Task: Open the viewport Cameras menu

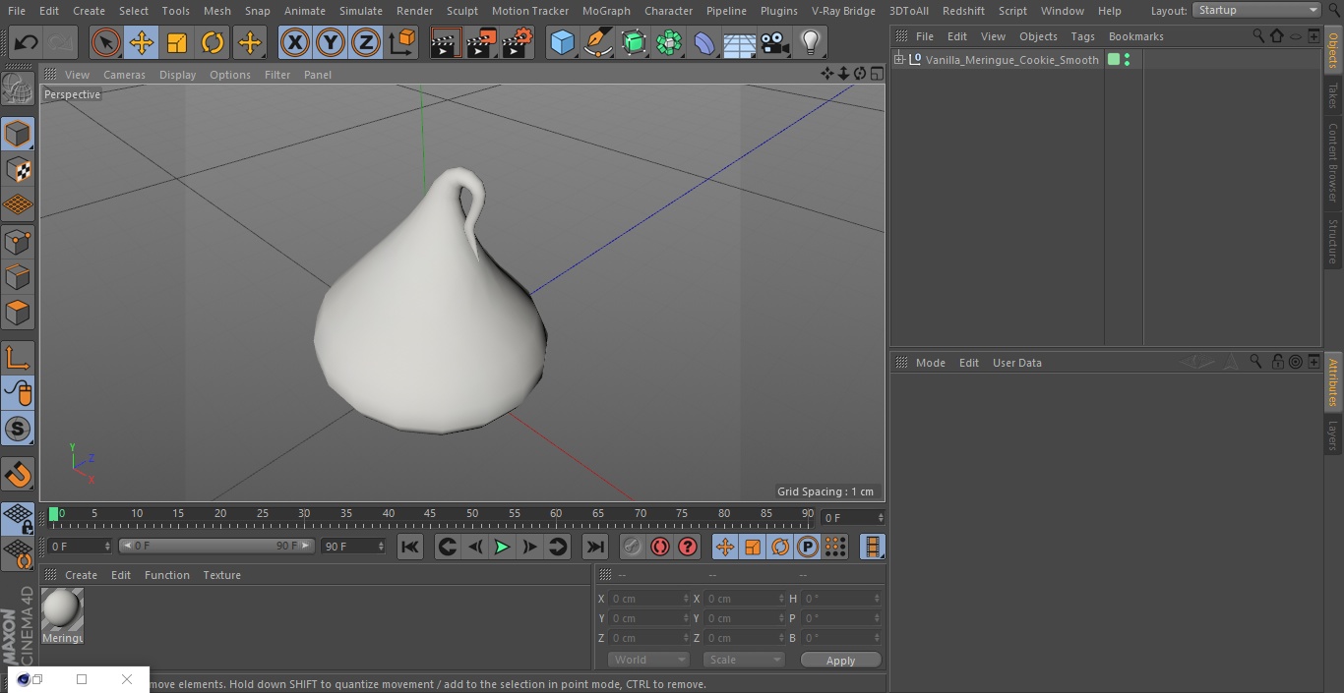Action: (x=124, y=75)
